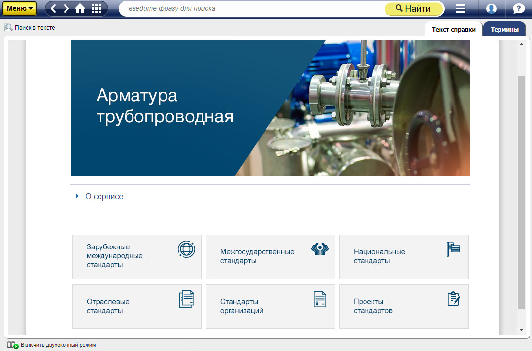This screenshot has width=532, height=351.
Task: Click the clipboard pencil icon for Проекты стандартов
Action: [454, 299]
